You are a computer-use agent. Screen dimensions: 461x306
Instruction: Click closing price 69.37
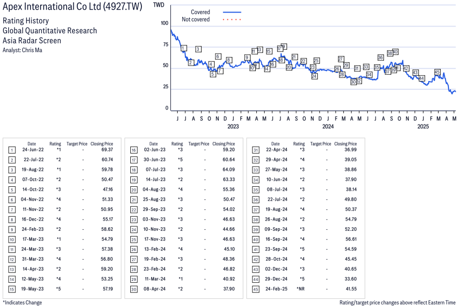(x=107, y=150)
